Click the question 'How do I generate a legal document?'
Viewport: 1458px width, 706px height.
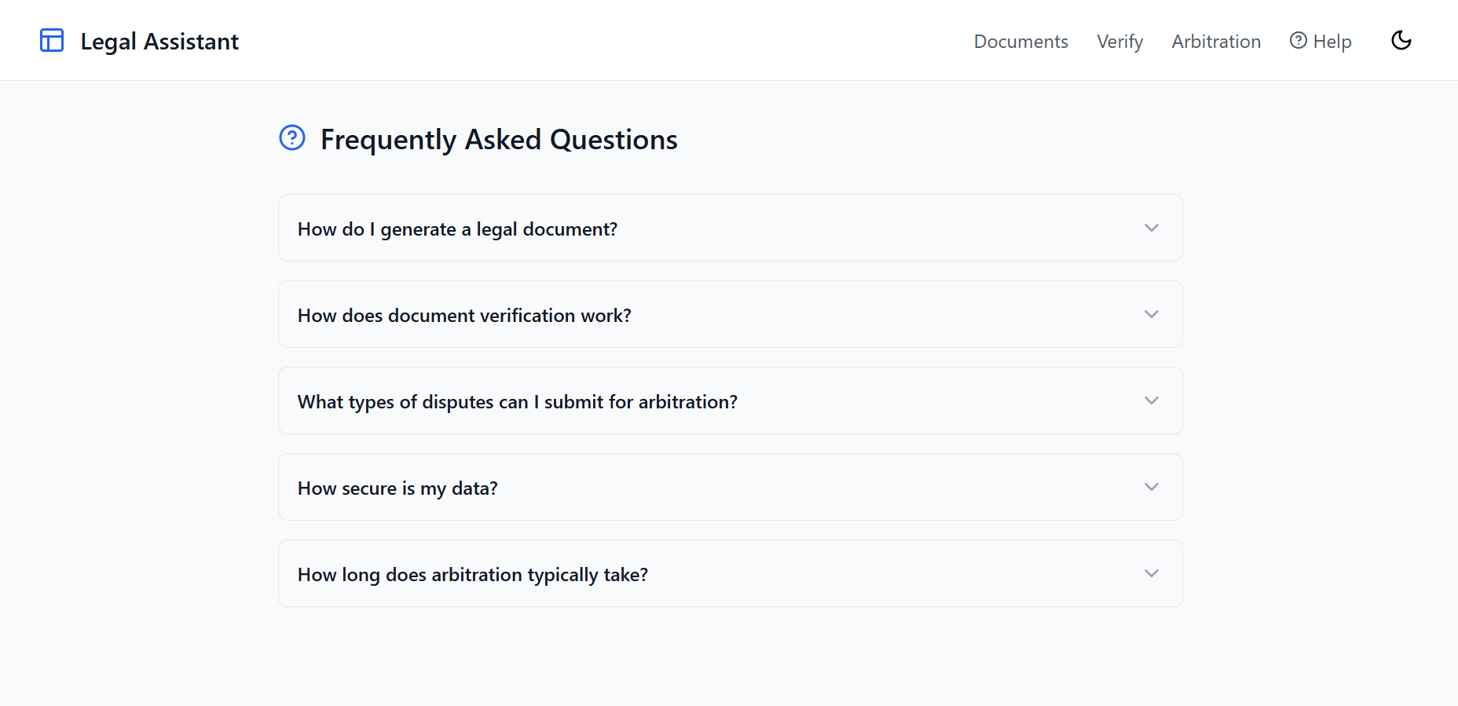tap(457, 229)
